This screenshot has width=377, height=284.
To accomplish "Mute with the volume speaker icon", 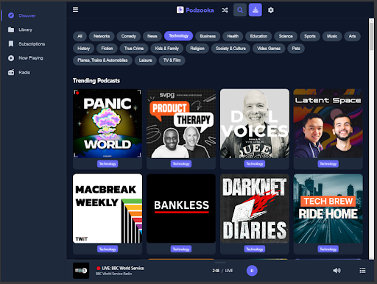I will point(337,271).
